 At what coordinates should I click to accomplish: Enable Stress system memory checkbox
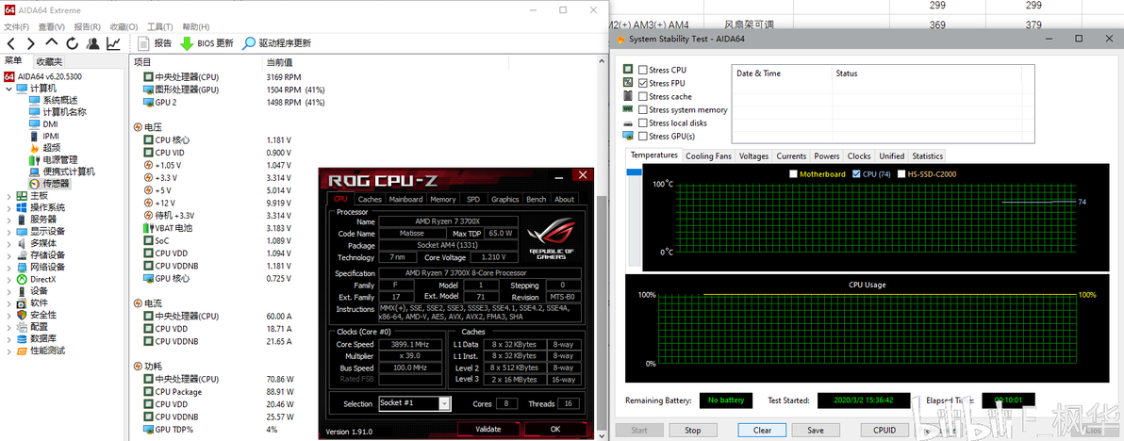click(642, 109)
